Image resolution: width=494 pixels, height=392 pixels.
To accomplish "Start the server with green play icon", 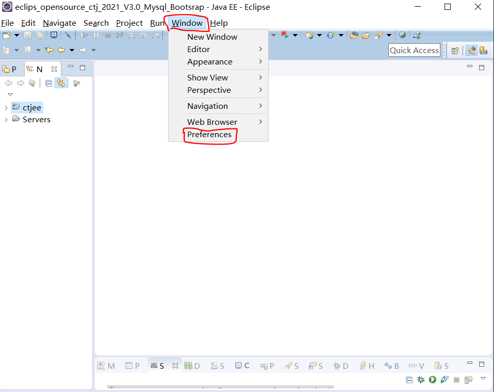I will (433, 380).
